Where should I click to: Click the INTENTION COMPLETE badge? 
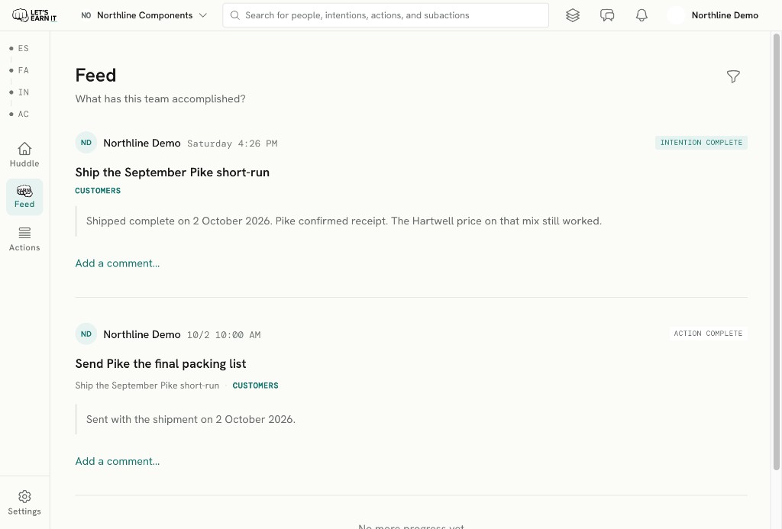[x=701, y=143]
